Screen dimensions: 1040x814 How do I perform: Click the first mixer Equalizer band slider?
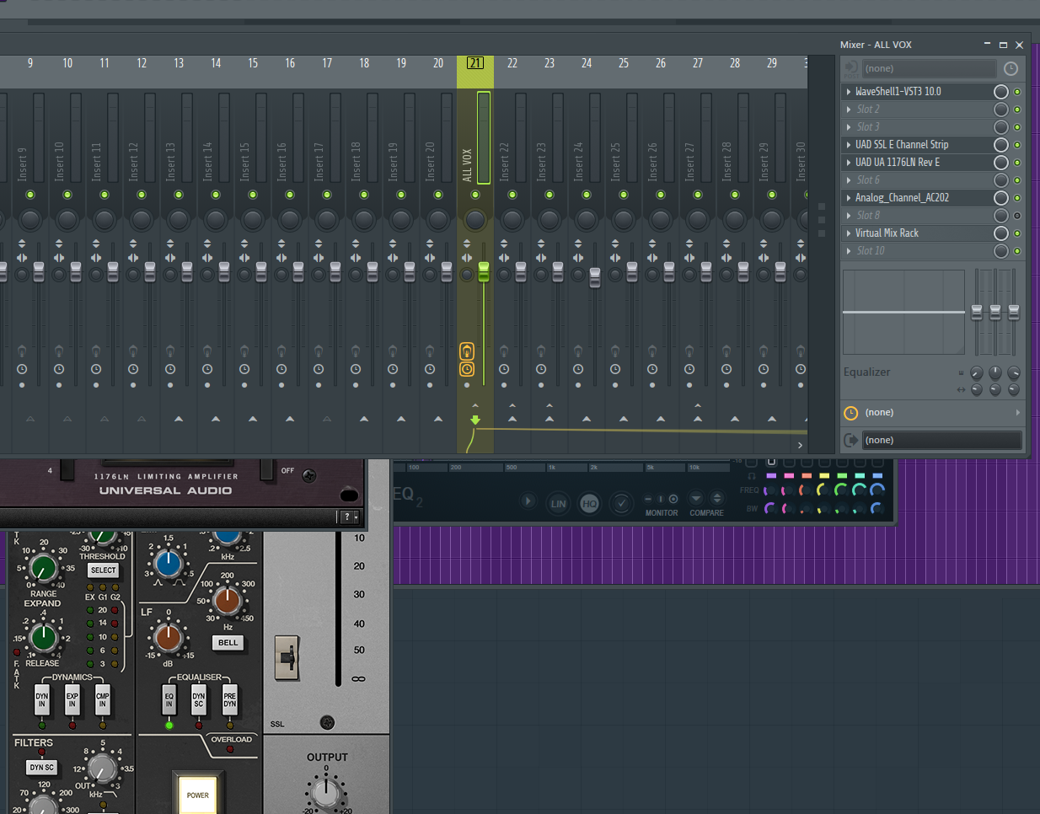[x=977, y=312]
